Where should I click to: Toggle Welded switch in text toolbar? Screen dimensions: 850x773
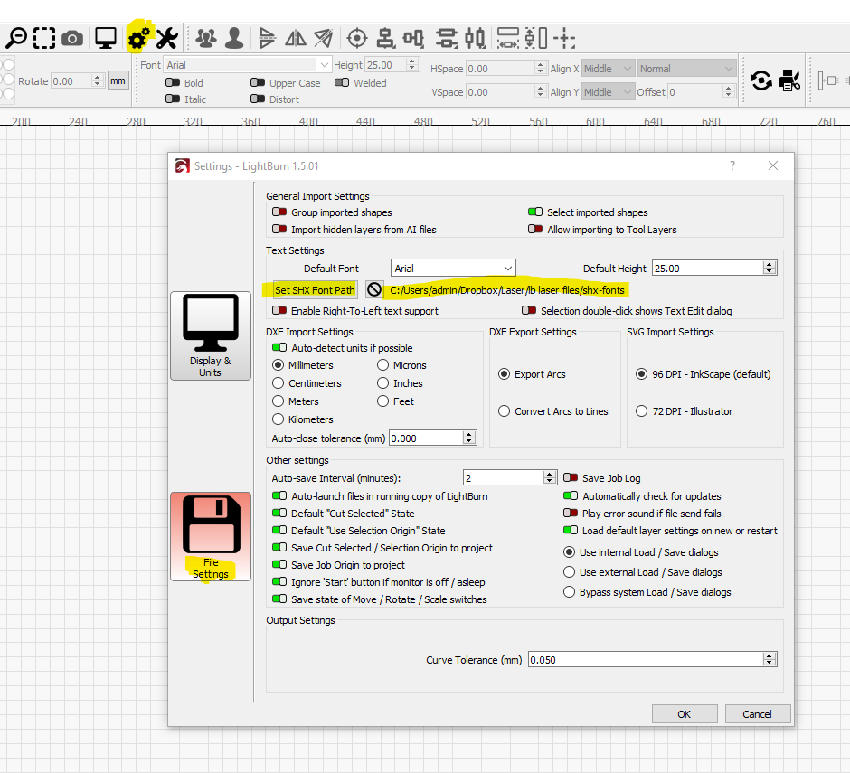[x=342, y=82]
